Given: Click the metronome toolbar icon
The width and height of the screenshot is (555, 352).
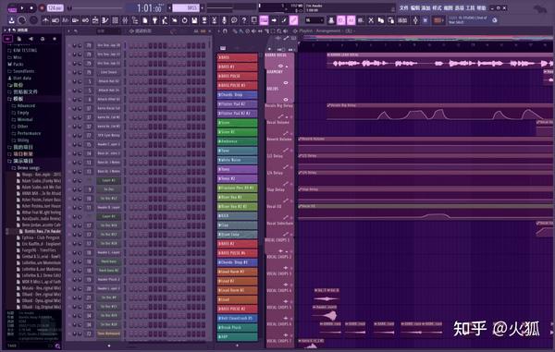Looking at the screenshot, I should pyautogui.click(x=45, y=20).
